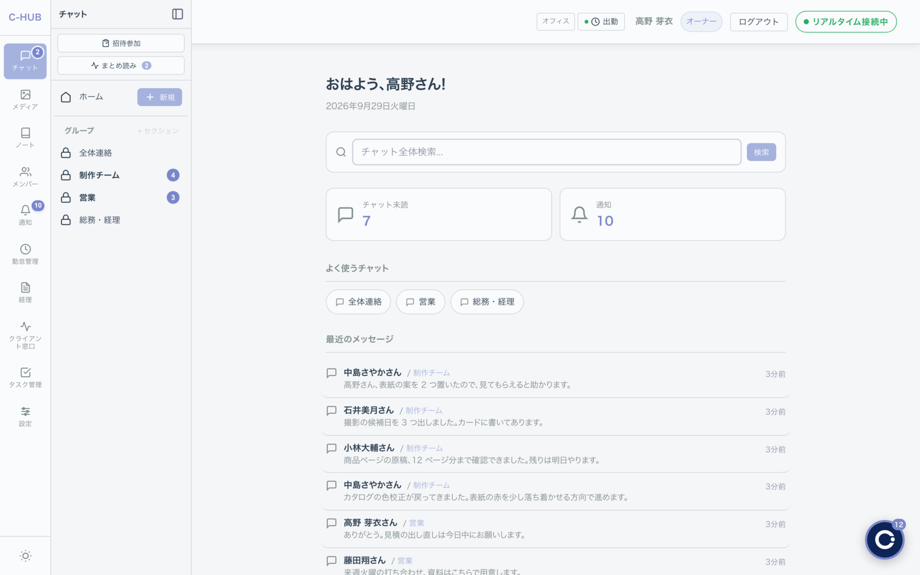This screenshot has height=575, width=920.
Task: Toggle the 出勤 attendance status
Action: (x=601, y=22)
